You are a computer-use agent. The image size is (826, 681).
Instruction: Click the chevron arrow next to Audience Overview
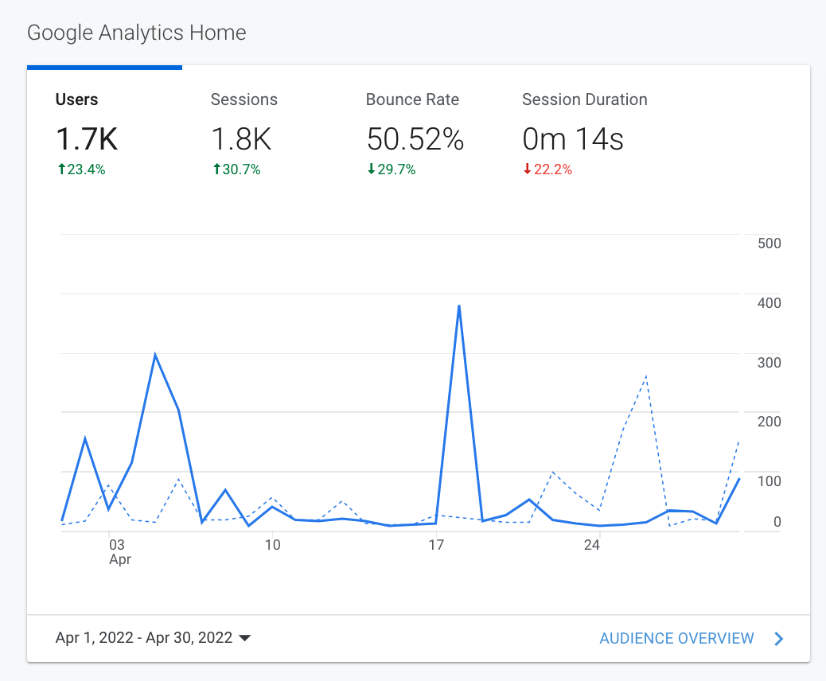click(779, 639)
